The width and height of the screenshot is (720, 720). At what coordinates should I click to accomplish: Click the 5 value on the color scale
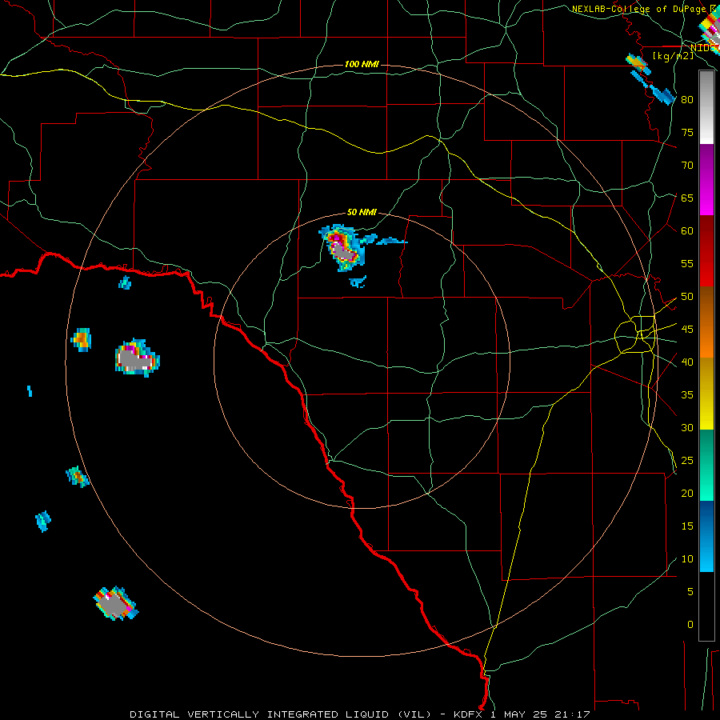tap(690, 592)
